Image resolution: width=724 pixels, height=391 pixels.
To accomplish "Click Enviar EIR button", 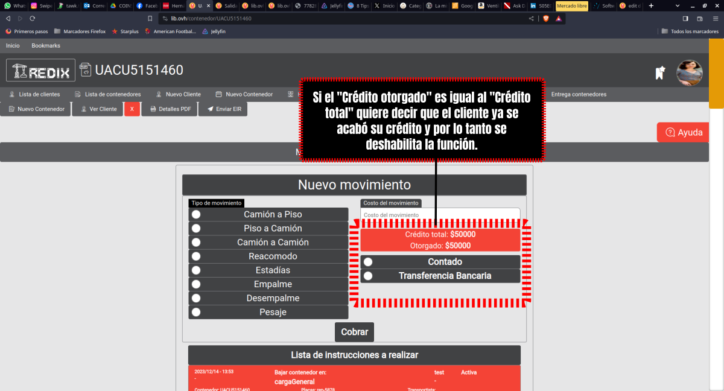I will coord(227,109).
